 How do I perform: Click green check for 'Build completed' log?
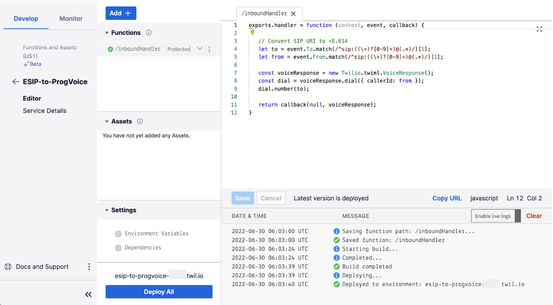point(336,267)
